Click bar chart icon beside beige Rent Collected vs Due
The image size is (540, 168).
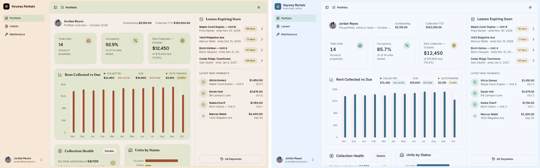click(60, 75)
